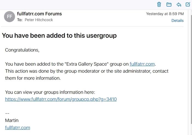Click the 'You can view your groups information' text
This screenshot has width=192, height=135.
tap(50, 92)
